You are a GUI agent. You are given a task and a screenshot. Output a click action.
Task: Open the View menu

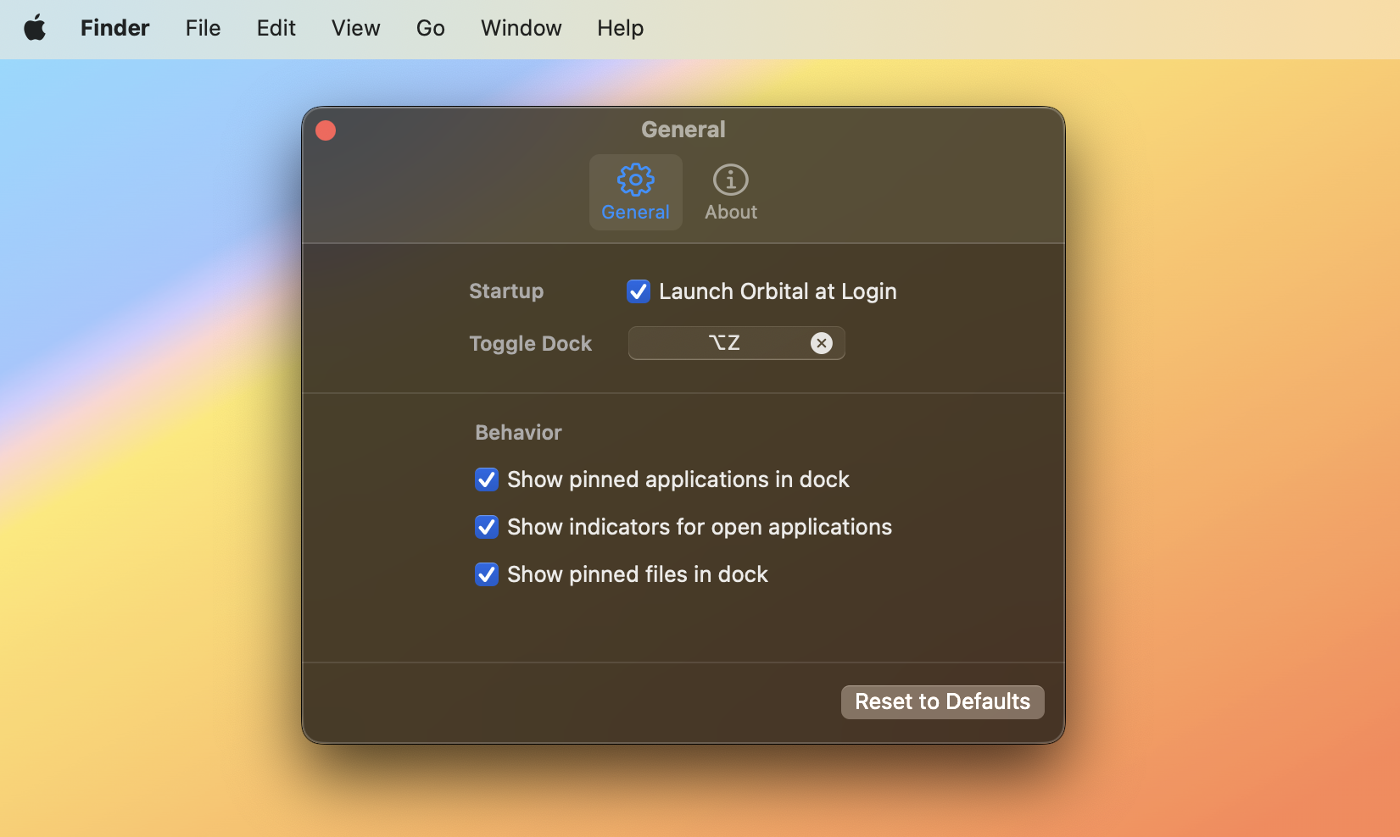click(x=355, y=28)
